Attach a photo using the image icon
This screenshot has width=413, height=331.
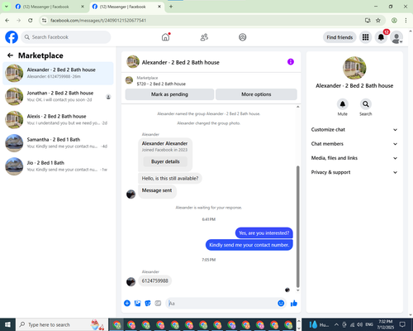tap(137, 304)
